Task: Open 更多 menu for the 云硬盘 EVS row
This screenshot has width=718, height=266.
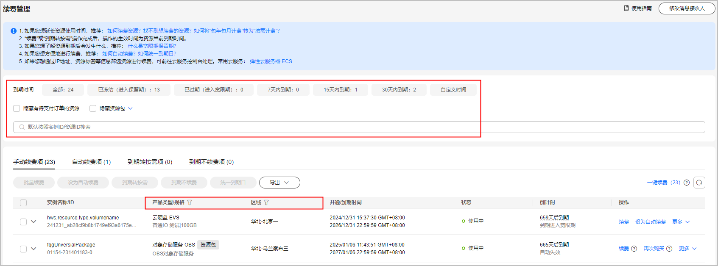Action: [x=681, y=222]
